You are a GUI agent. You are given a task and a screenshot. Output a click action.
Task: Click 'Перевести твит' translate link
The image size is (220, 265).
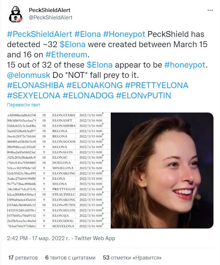point(24,105)
